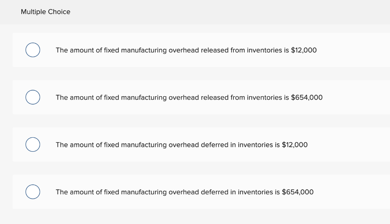Click the $654,000 amount in the second option
The width and height of the screenshot is (390, 224).
coord(307,97)
